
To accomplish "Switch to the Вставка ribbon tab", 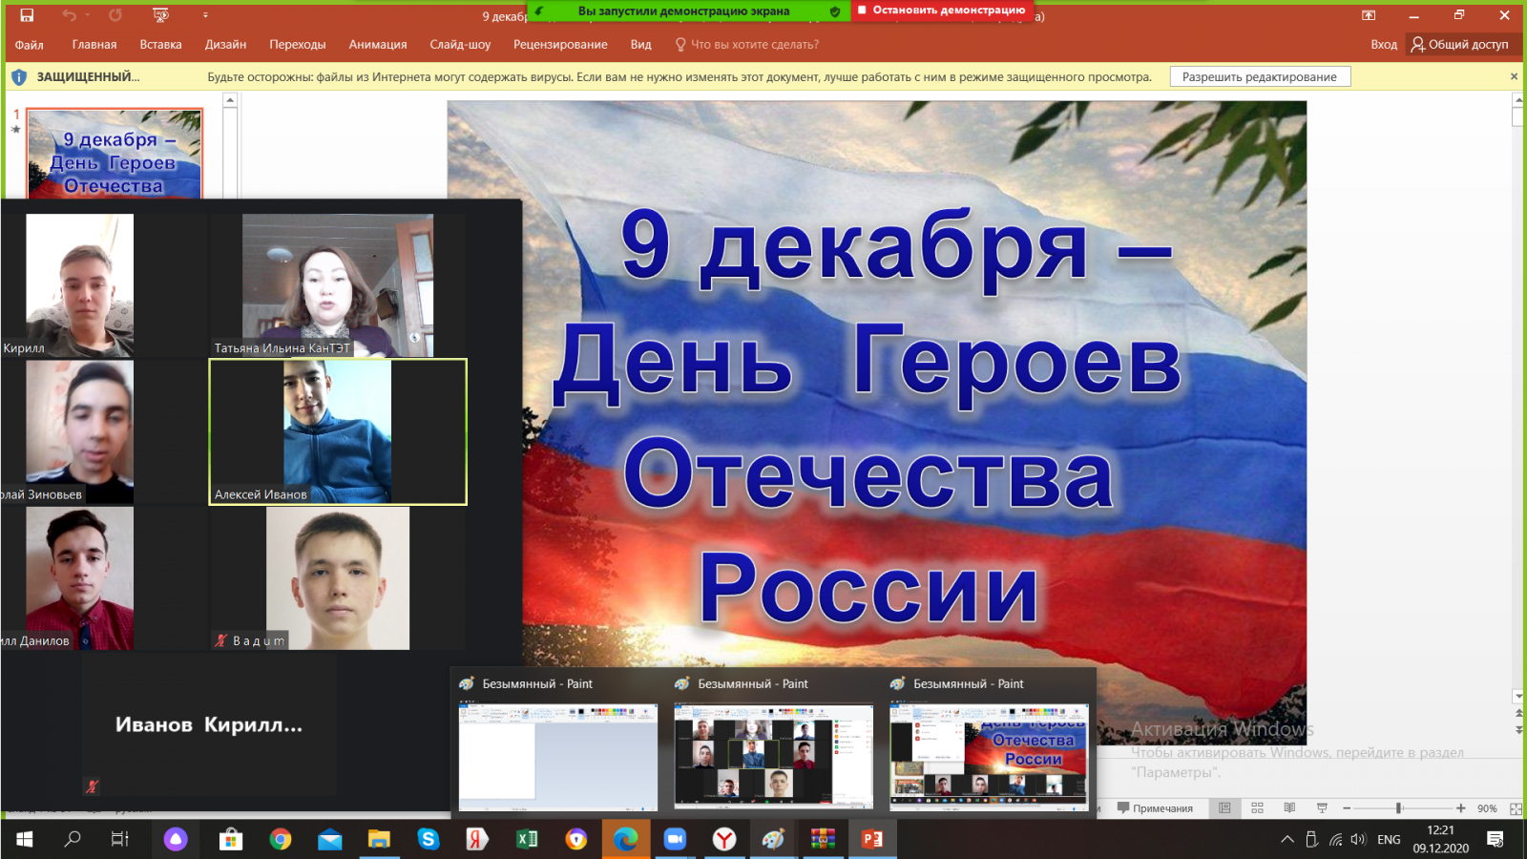I will (x=160, y=45).
